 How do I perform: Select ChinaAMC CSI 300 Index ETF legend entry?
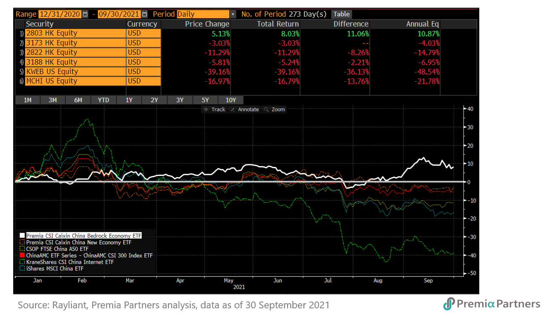(89, 256)
